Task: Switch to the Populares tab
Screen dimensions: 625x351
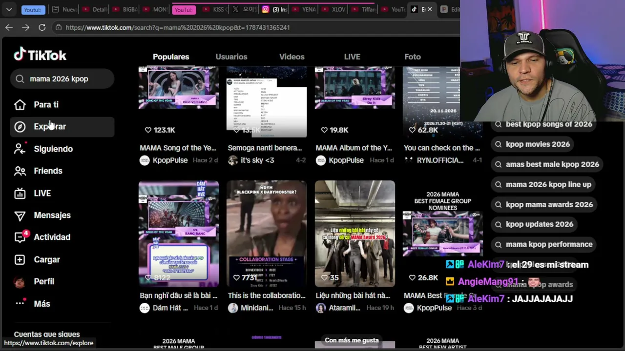Action: click(171, 57)
